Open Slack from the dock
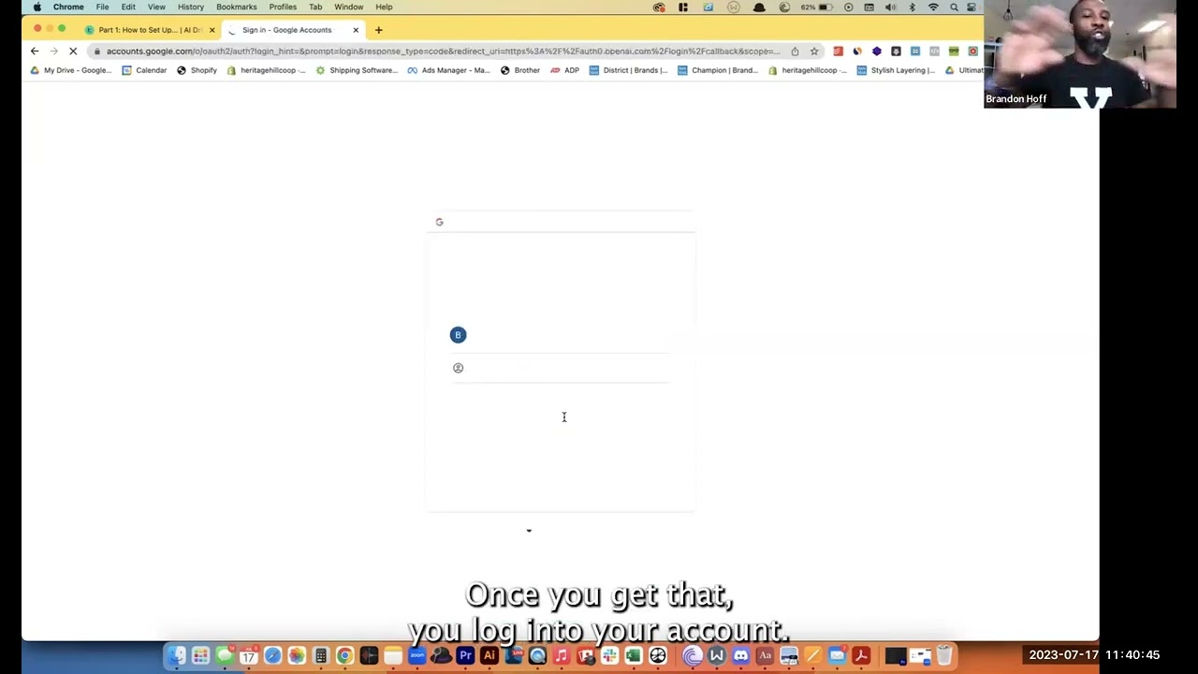Viewport: 1198px width, 674px height. [x=610, y=655]
